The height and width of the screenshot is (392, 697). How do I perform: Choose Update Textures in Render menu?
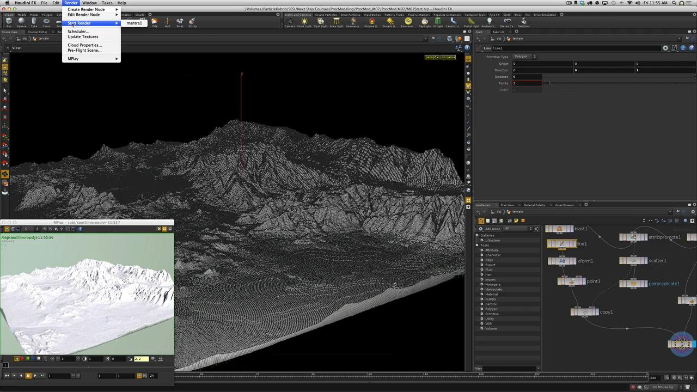click(91, 36)
